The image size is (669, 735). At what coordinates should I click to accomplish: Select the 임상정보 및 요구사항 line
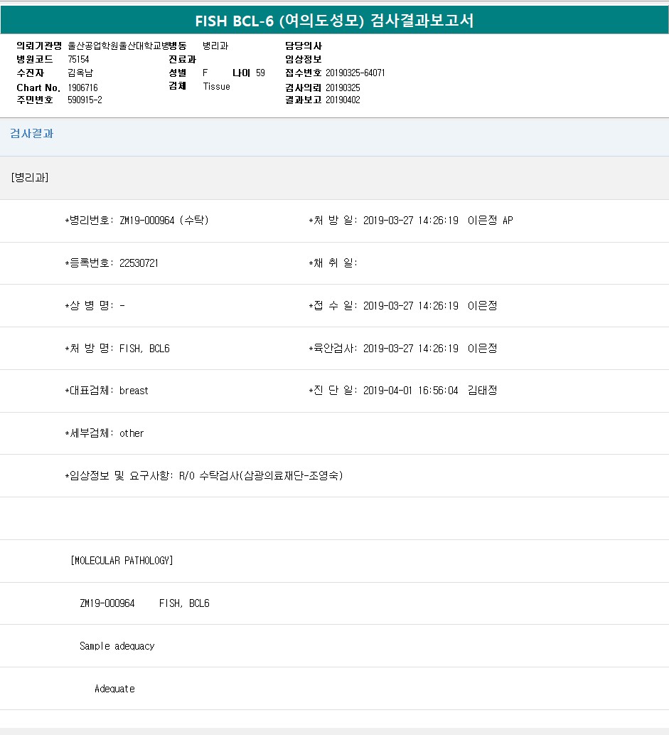204,476
